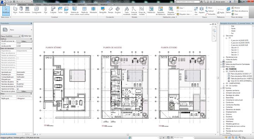Click the help search input field
This screenshot has height=139, width=254.
pyautogui.click(x=188, y=2)
